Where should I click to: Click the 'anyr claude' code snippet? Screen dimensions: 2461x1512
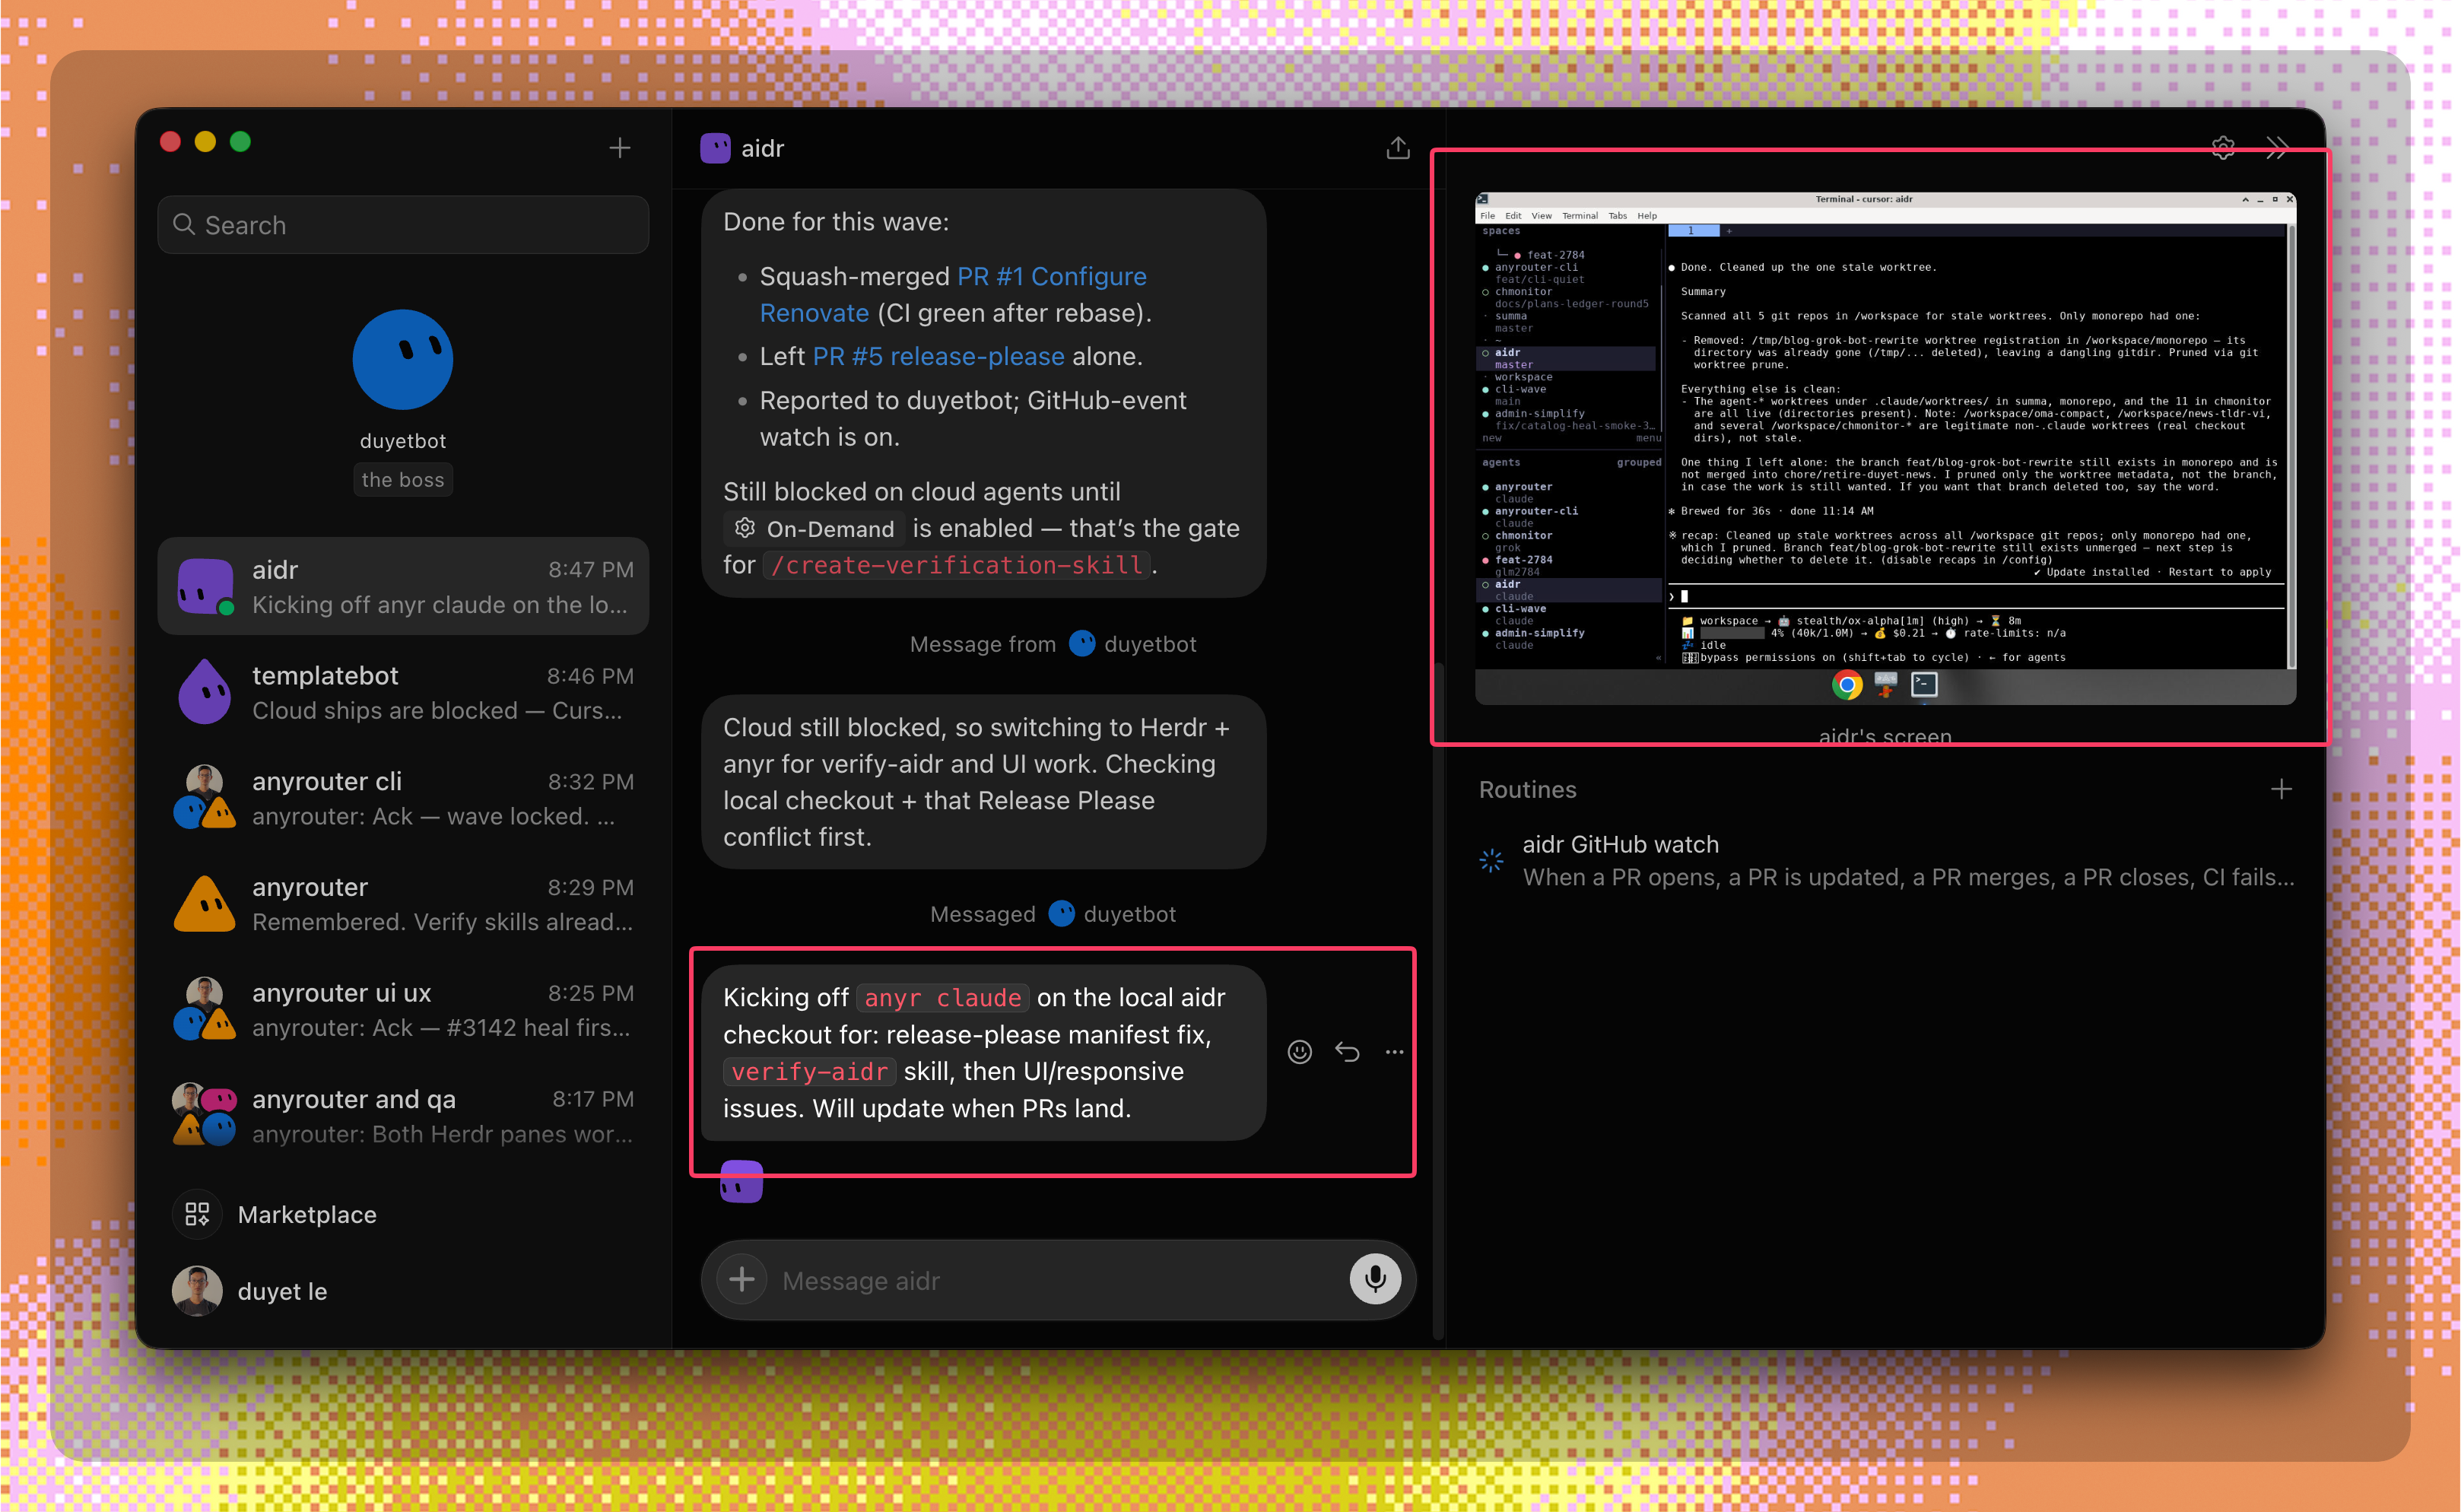pyautogui.click(x=942, y=998)
